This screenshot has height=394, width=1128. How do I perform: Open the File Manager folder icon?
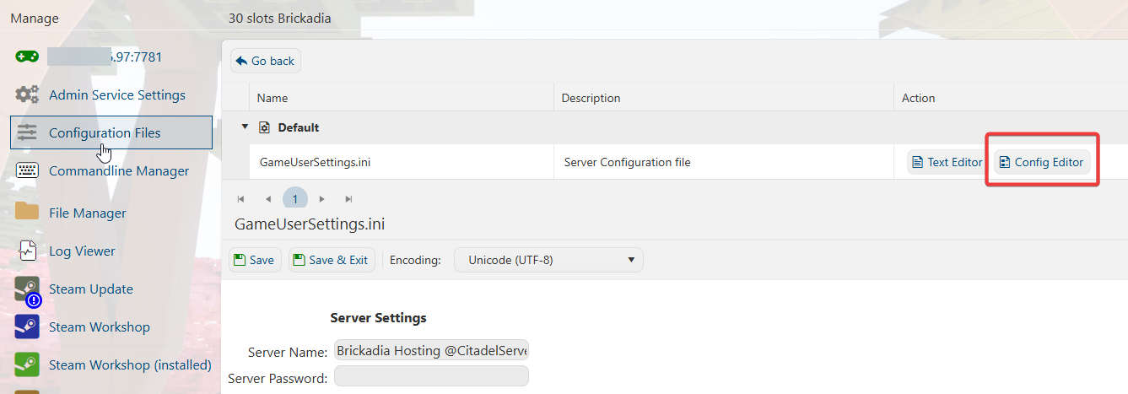27,212
